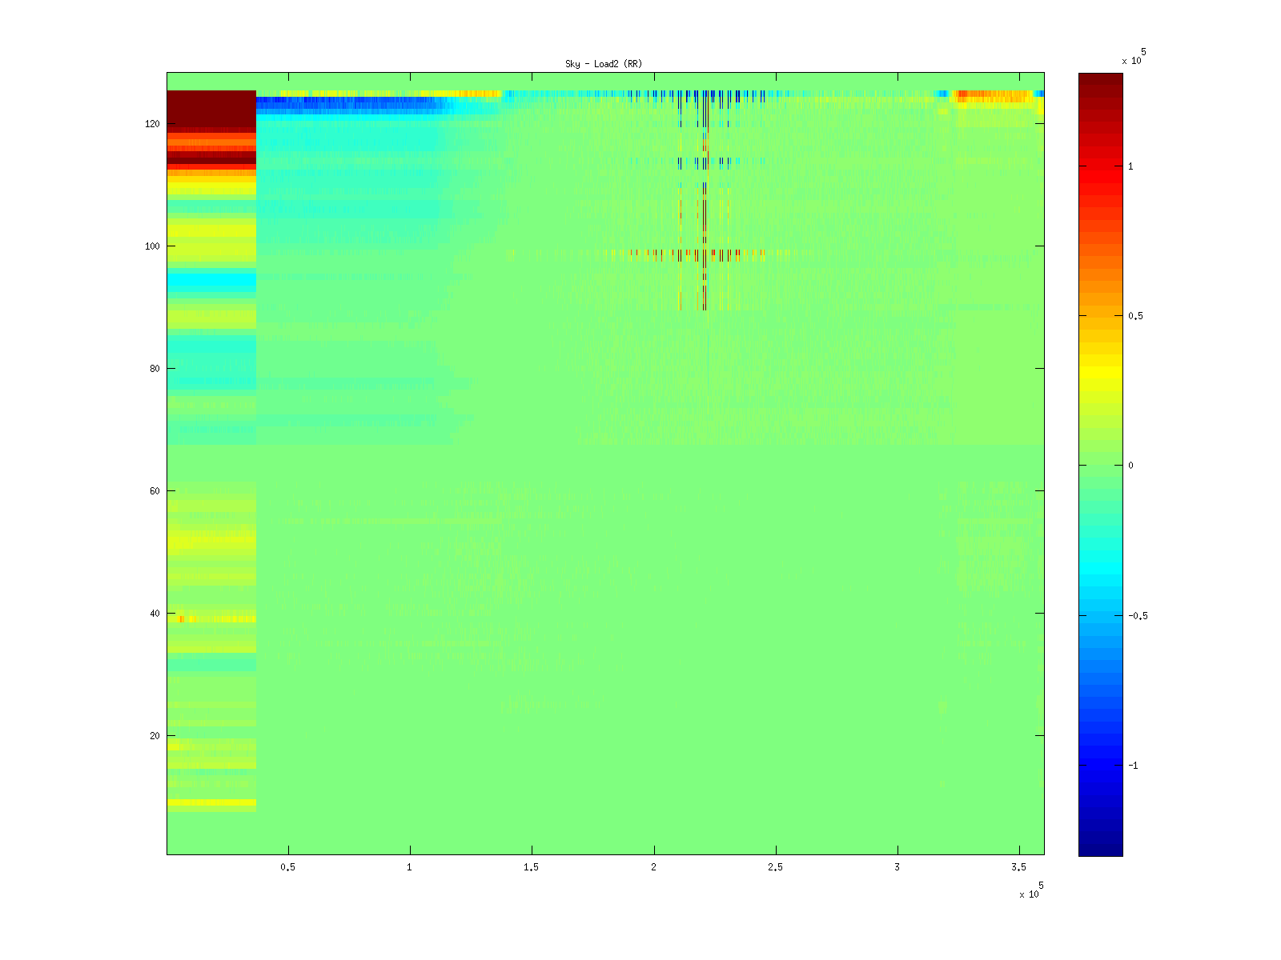Click the plot title "Sky - Load2 (RR)"
1281x960 pixels.
click(x=604, y=64)
